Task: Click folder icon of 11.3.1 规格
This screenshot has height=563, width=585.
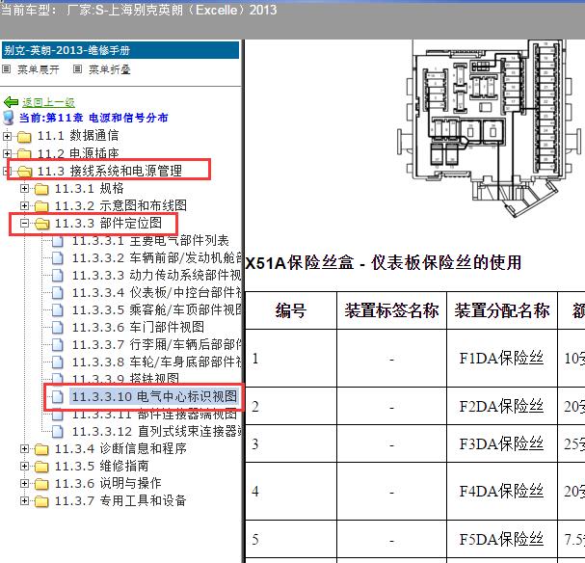Action: 41,189
